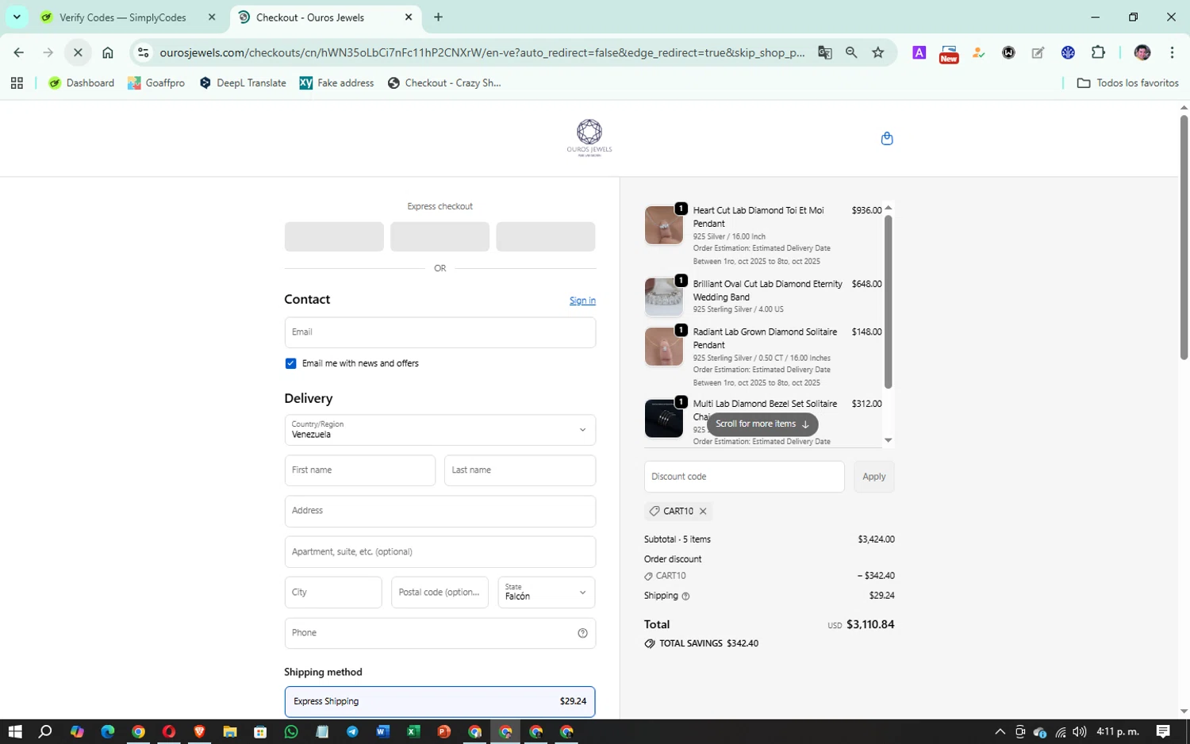Click the Heart Cut Pendant thumbnail
Screen dimensions: 1190x744
point(663,225)
